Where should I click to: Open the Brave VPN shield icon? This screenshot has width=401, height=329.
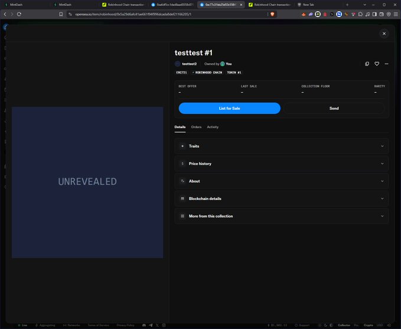click(389, 14)
